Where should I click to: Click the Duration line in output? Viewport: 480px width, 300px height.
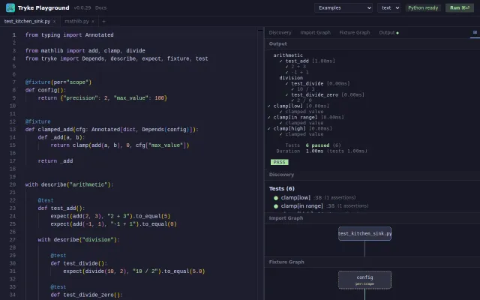point(322,151)
